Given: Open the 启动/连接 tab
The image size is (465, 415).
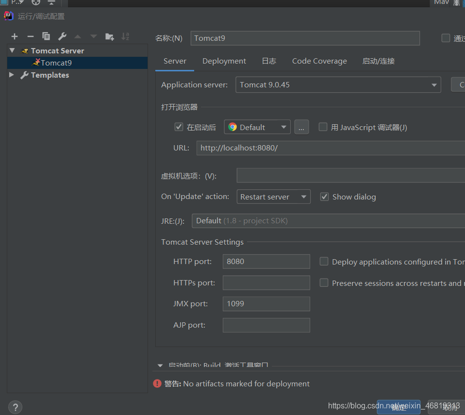Looking at the screenshot, I should pyautogui.click(x=379, y=61).
